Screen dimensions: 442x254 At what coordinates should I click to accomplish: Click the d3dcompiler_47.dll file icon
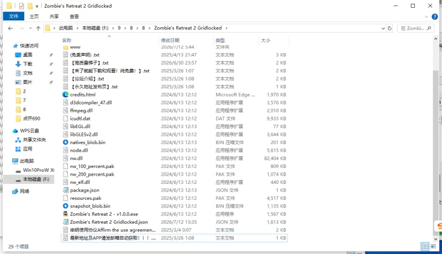point(65,103)
